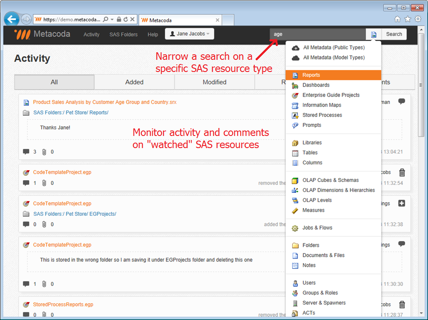Click the plus icon on the 11:32:38 entry
428x320 pixels.
point(402,203)
